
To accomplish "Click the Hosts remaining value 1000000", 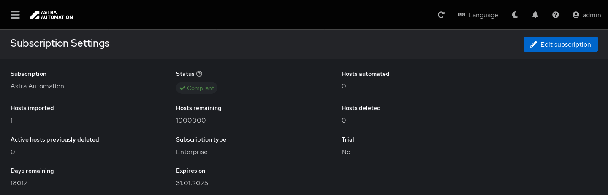I will [x=191, y=120].
